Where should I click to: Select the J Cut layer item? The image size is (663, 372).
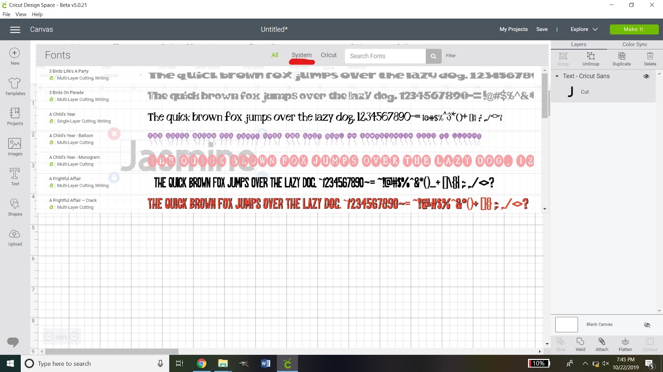coord(603,92)
